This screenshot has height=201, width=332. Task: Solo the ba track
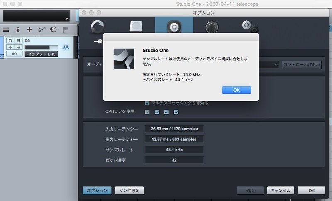(x=18, y=40)
